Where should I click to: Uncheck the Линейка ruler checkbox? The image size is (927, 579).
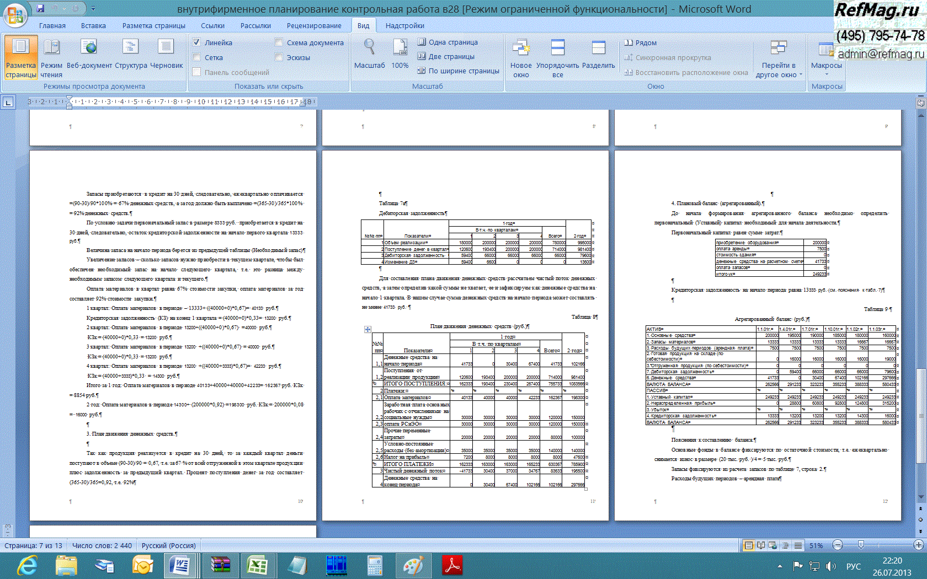[196, 42]
